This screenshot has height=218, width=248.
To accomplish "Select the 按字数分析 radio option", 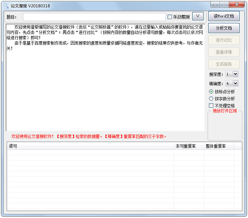I will pyautogui.click(x=211, y=99).
